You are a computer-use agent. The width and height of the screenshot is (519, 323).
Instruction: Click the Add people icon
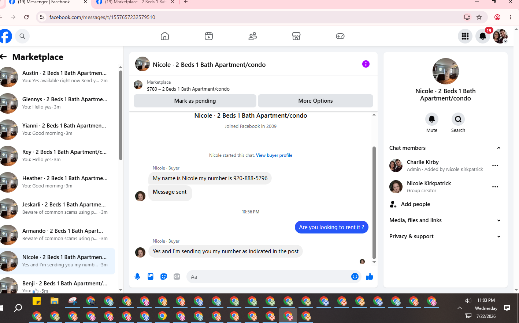(393, 204)
